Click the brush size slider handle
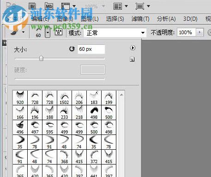Viewport: 211px width, 177px height. tap(41, 59)
